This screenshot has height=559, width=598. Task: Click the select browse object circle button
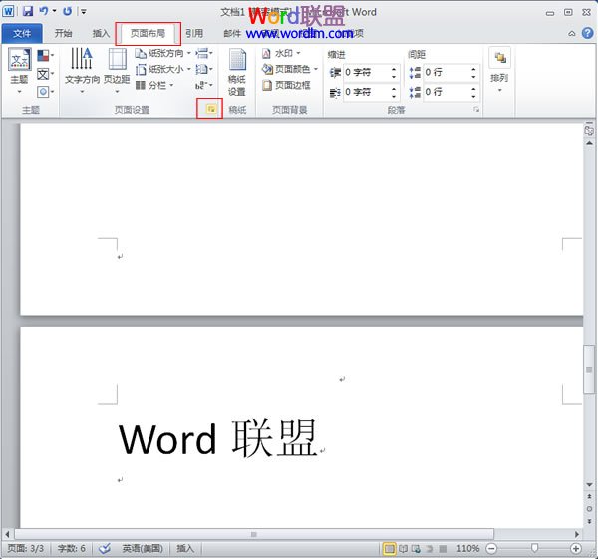tap(589, 509)
